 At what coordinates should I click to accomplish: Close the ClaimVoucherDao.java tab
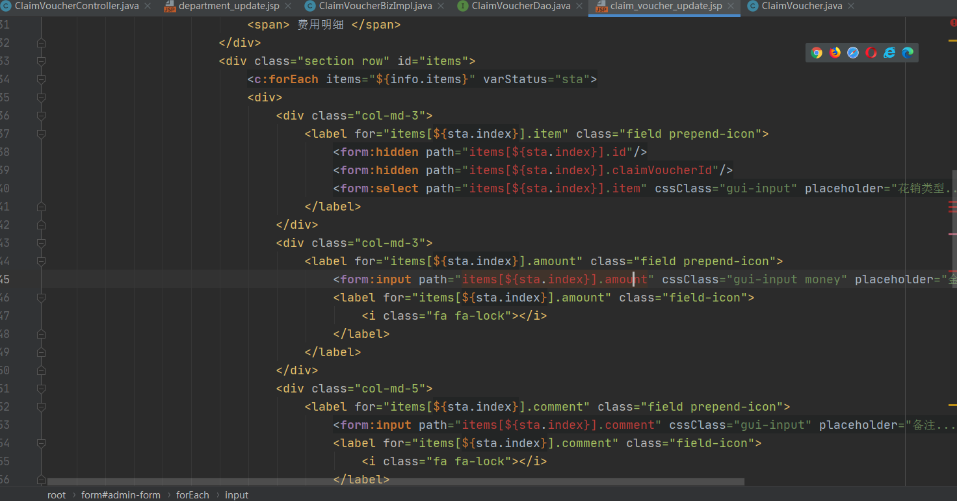(579, 6)
